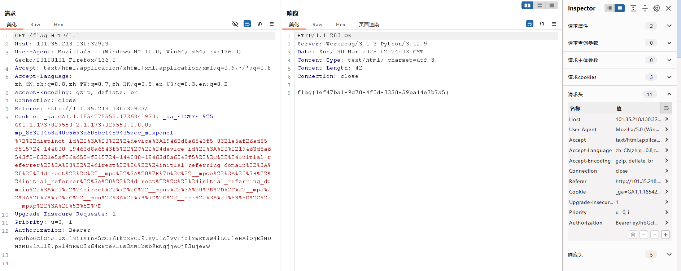Open the Inspector settings gear
The height and width of the screenshot is (271, 681).
(x=656, y=8)
